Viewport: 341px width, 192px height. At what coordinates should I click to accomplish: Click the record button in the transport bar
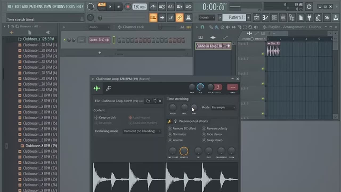click(128, 7)
